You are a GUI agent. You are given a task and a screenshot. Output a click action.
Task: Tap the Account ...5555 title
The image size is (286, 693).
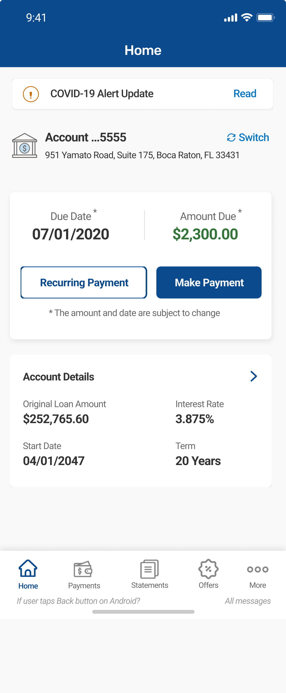pyautogui.click(x=86, y=137)
